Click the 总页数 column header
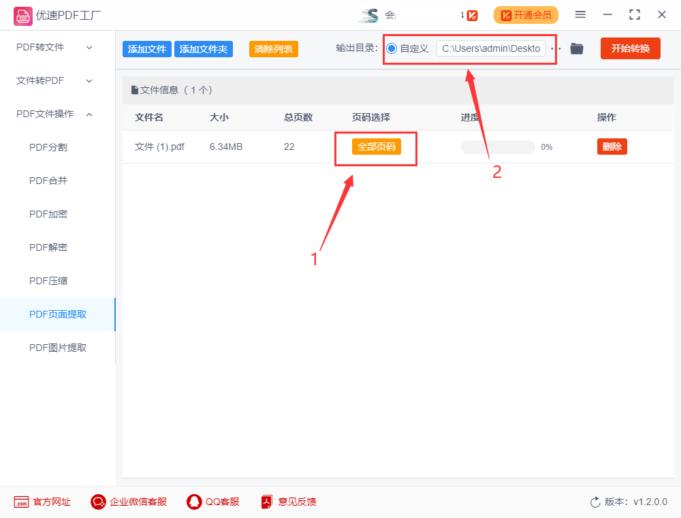 [298, 117]
